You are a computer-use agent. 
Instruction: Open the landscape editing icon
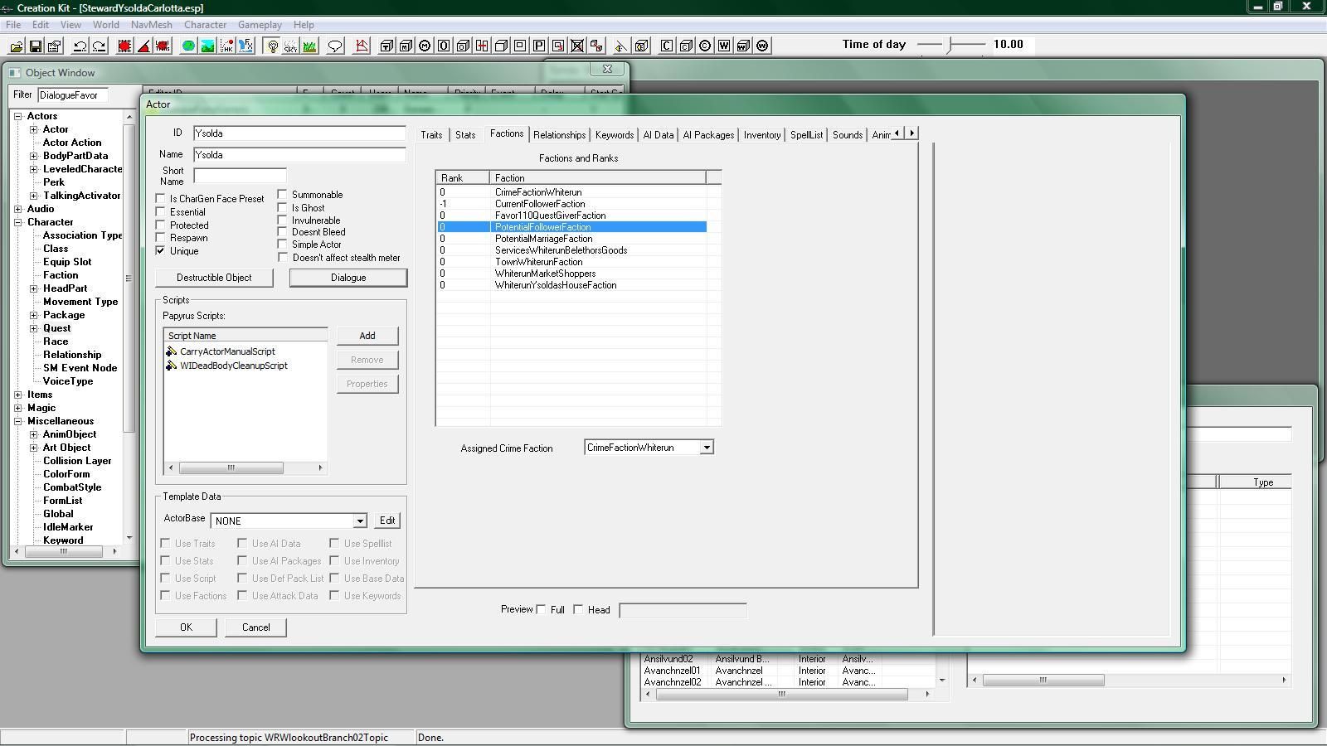[207, 46]
